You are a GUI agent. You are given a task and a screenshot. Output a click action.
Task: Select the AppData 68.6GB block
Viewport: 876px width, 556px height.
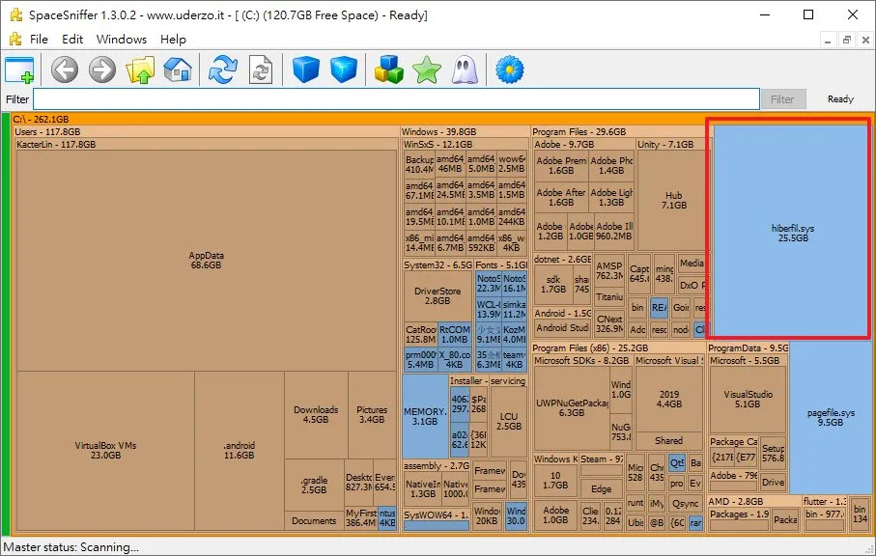click(x=206, y=260)
